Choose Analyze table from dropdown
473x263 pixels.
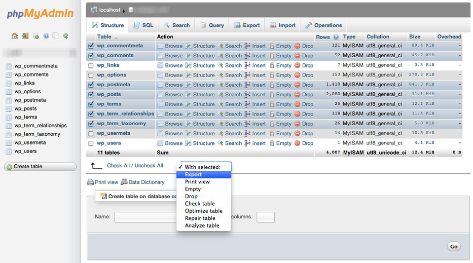[204, 226]
